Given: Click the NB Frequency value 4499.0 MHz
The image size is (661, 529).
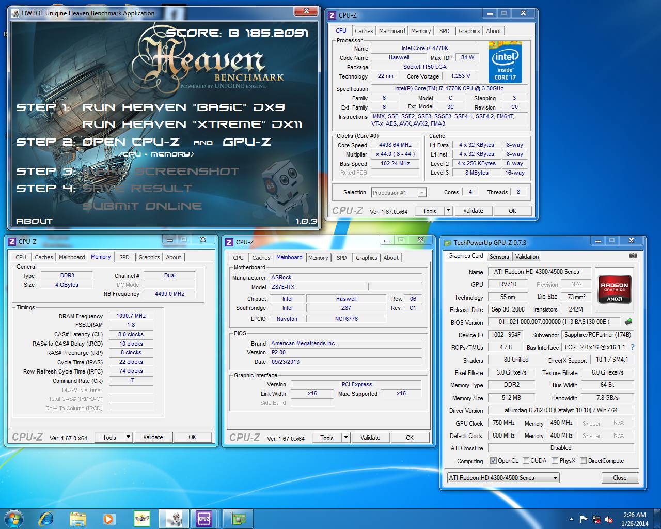Looking at the screenshot, I should [x=169, y=294].
